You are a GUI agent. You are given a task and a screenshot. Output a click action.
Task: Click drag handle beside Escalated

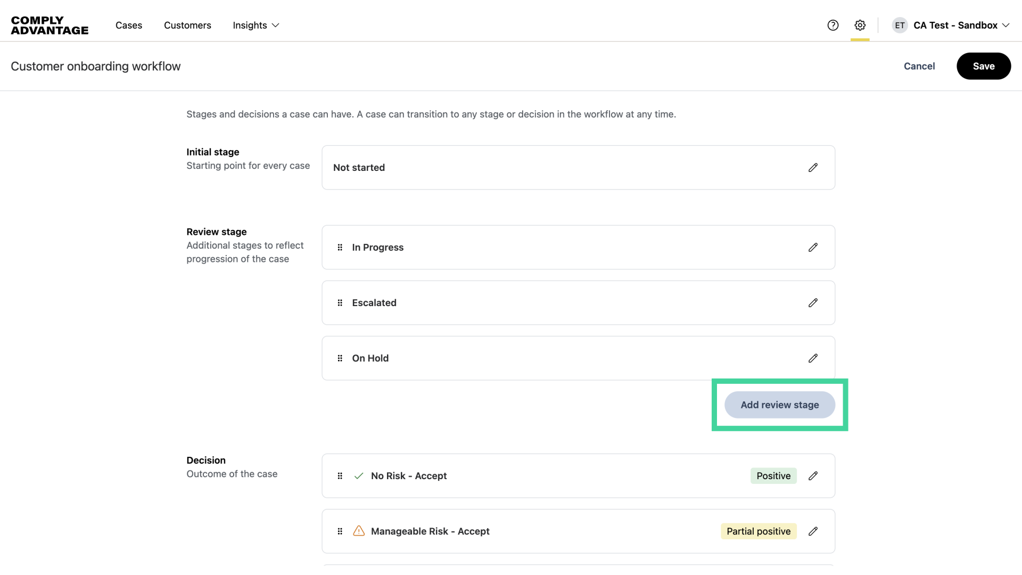[x=340, y=303]
